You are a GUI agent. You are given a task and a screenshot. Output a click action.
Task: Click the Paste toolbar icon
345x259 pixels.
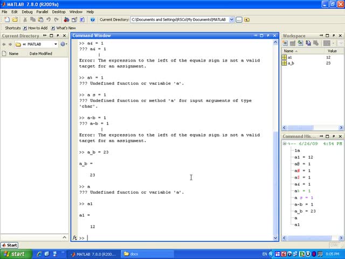(40, 19)
